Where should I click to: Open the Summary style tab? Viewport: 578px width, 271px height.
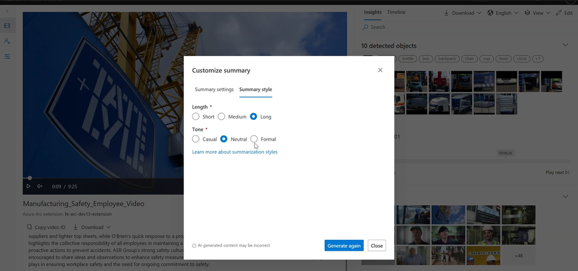256,90
